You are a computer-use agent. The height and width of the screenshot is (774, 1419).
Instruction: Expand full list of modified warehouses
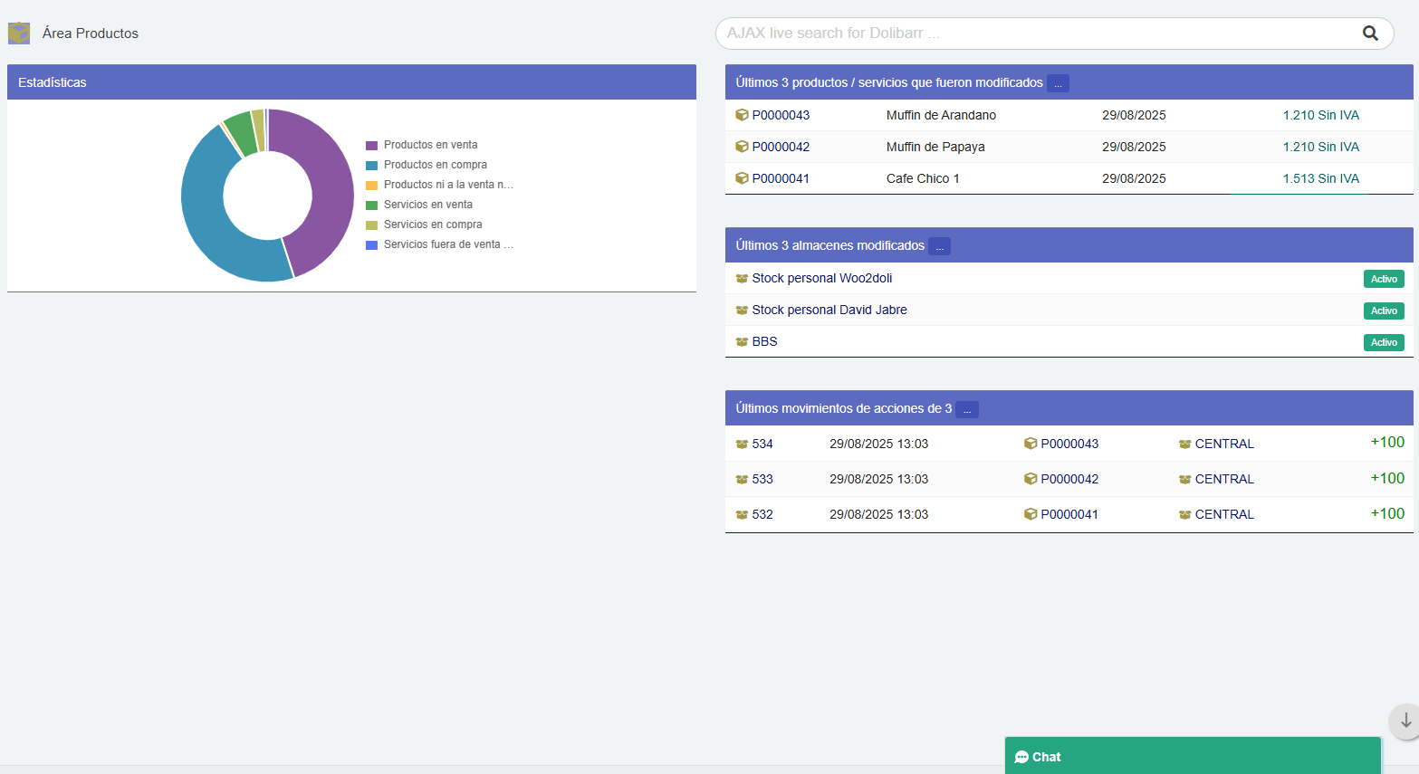tap(939, 246)
